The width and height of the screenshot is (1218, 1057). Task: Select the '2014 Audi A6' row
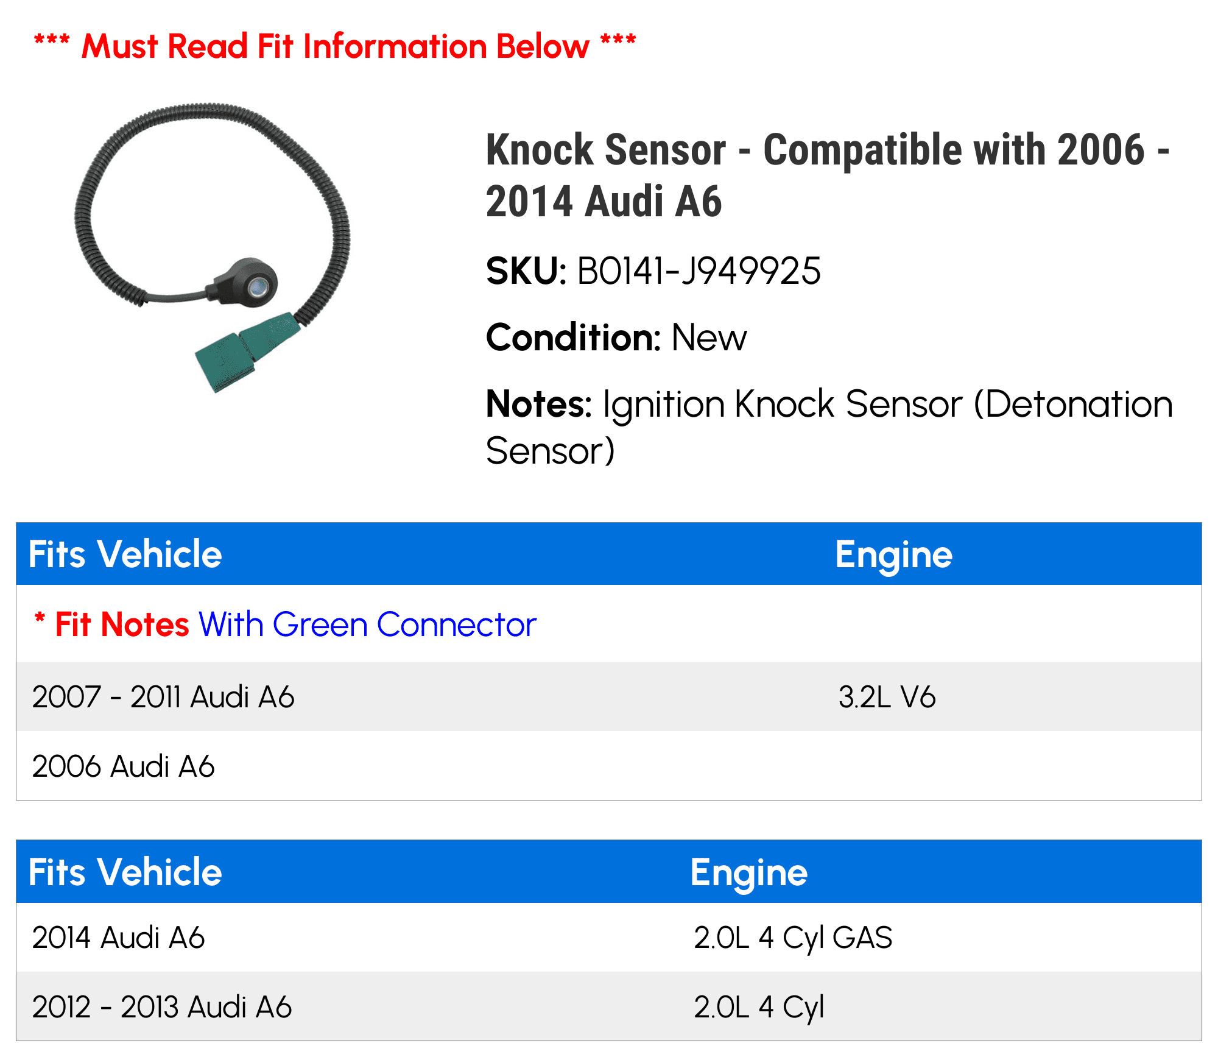pyautogui.click(x=609, y=938)
